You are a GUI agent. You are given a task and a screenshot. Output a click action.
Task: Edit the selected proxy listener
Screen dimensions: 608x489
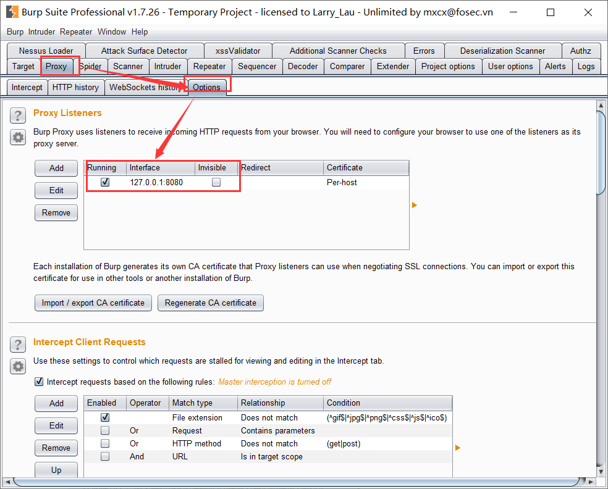tap(56, 190)
